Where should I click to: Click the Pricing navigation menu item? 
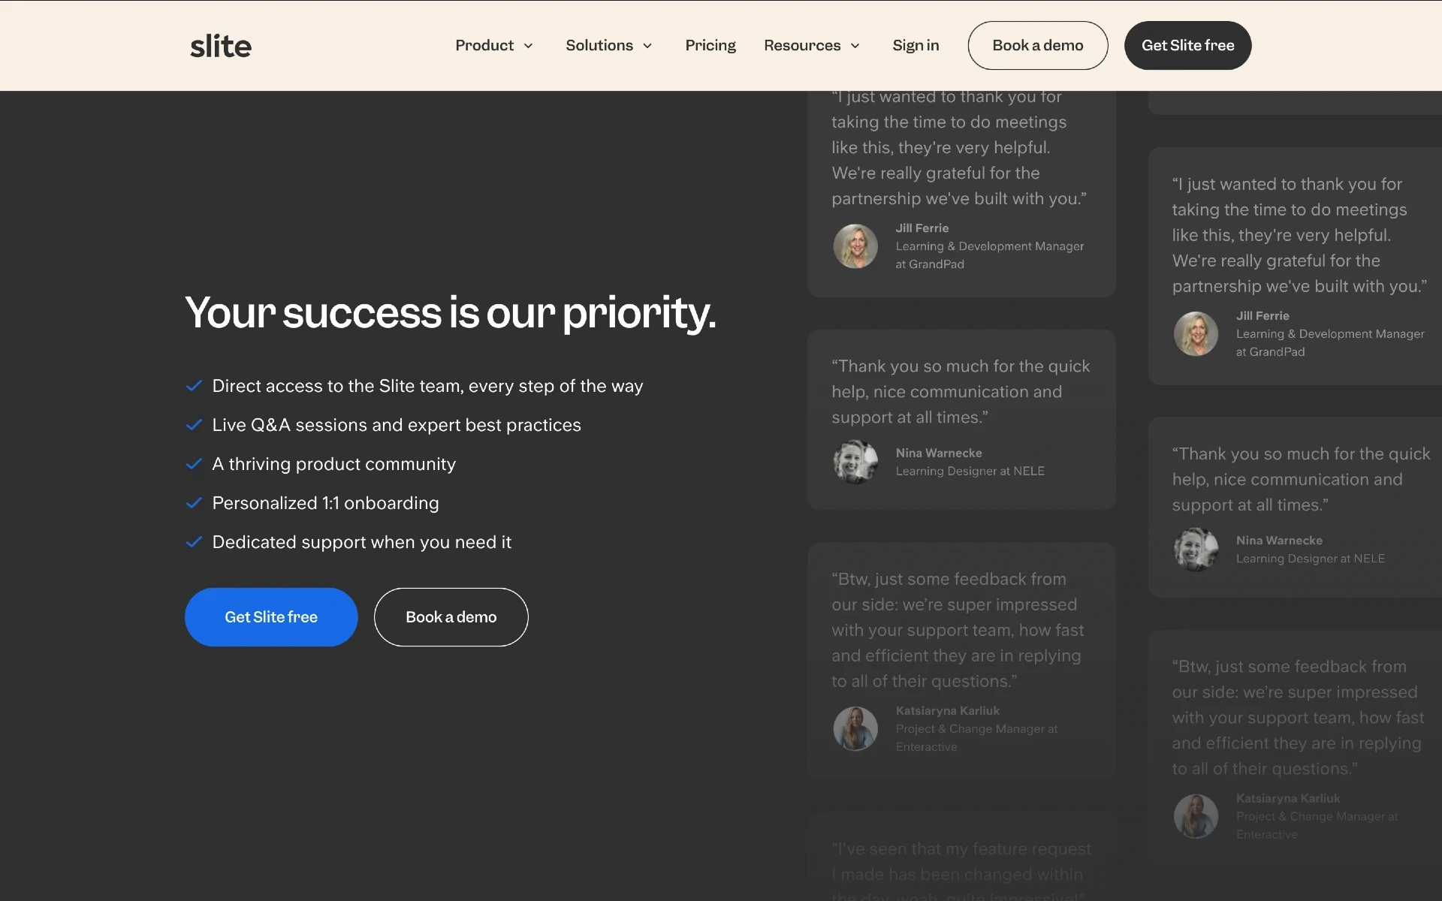coord(710,44)
